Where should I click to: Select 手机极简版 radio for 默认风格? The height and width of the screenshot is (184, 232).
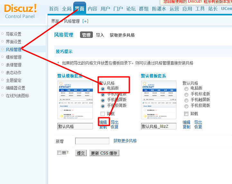[103, 106]
